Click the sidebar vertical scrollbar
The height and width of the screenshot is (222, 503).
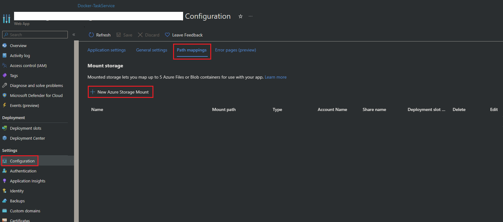point(76,131)
